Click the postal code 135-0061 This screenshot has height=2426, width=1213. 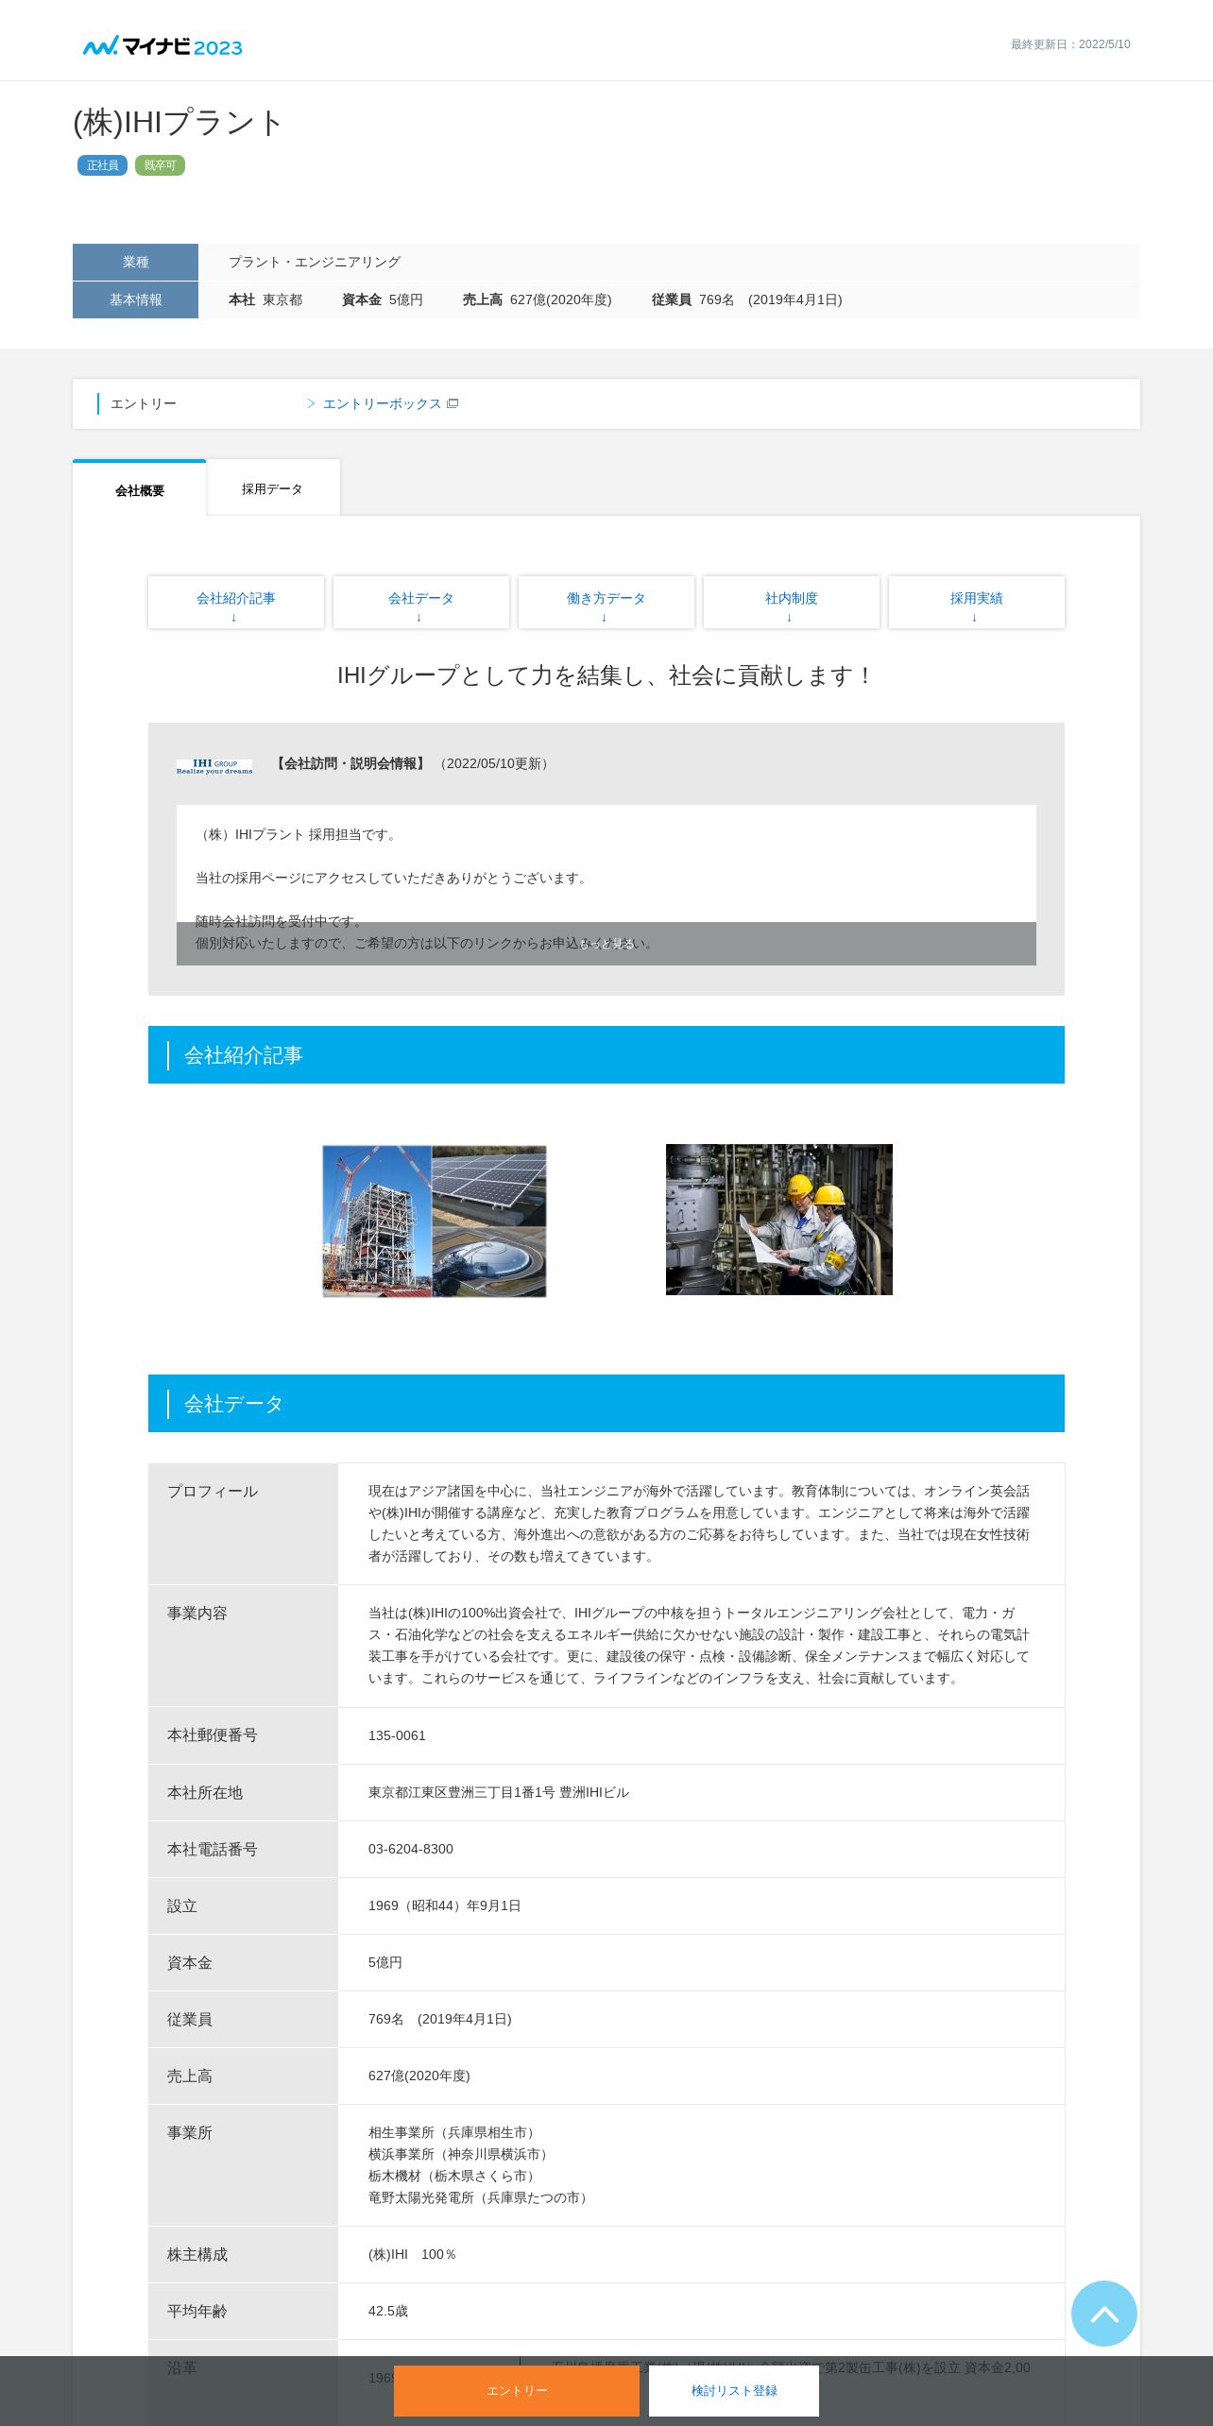(397, 1735)
